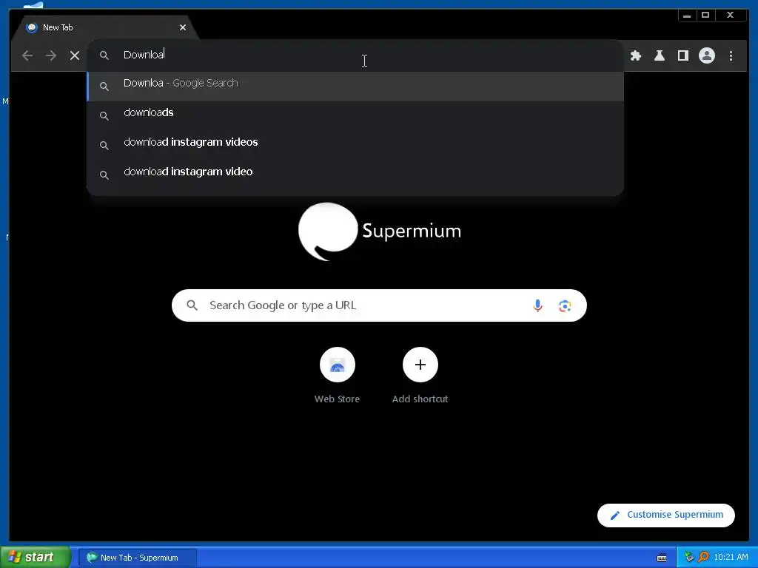Click the 10:21 AM clock
The height and width of the screenshot is (568, 758).
731,558
